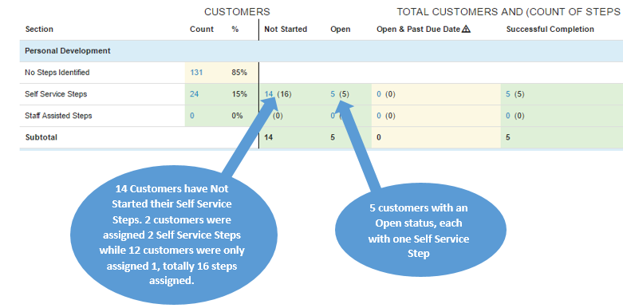Click the Open & Past Due Date column header

pyautogui.click(x=418, y=29)
